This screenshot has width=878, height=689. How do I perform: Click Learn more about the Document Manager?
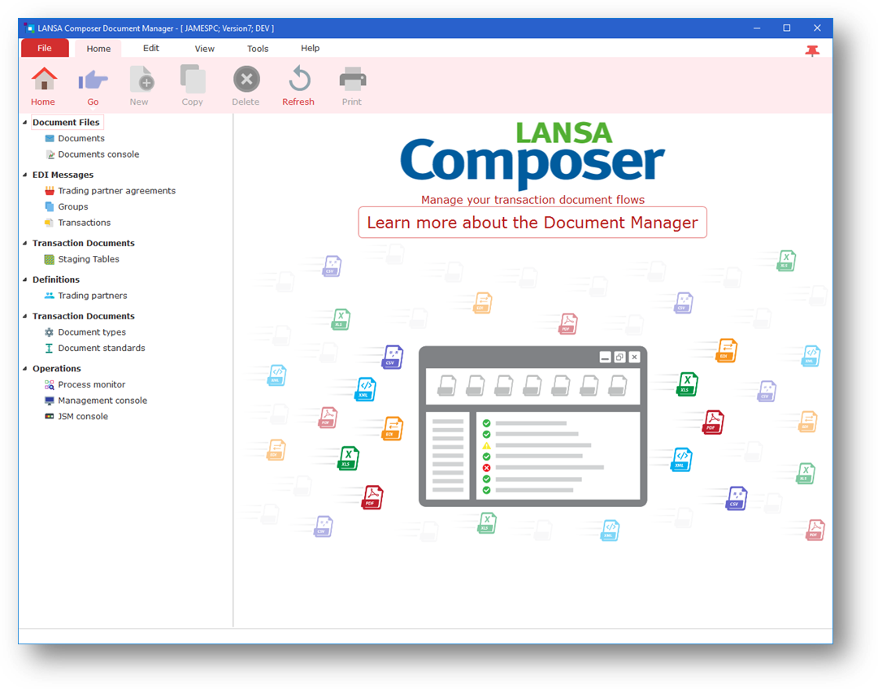[532, 223]
